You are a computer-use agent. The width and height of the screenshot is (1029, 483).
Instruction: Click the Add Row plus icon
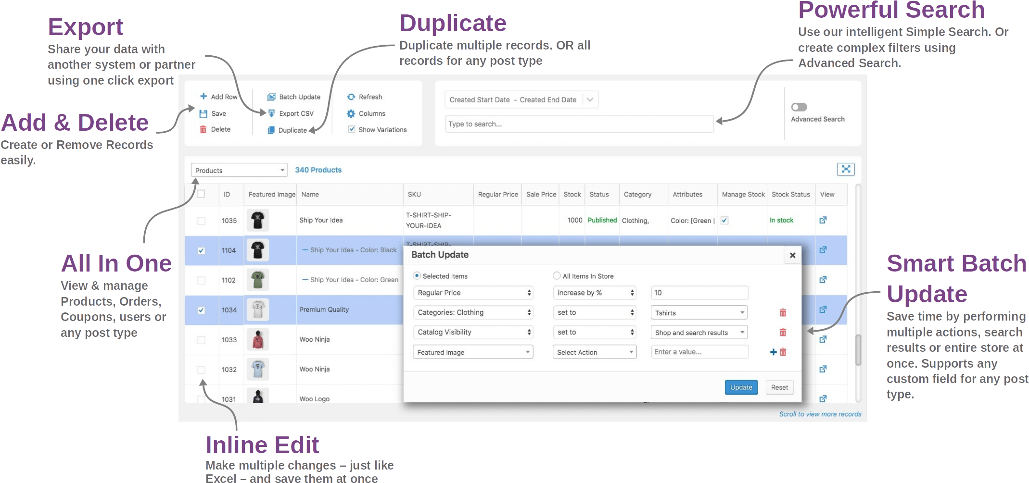click(203, 97)
